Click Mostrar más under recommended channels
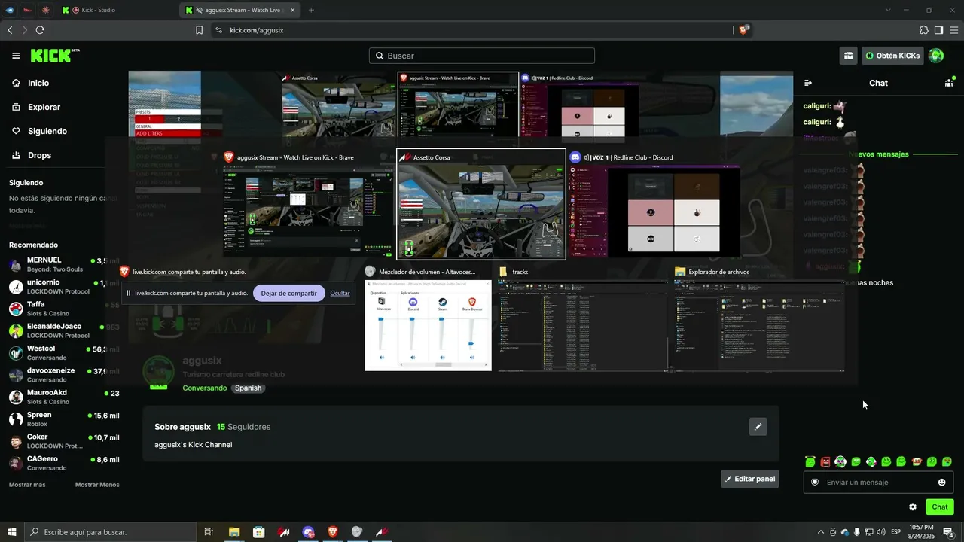The image size is (964, 542). click(27, 485)
